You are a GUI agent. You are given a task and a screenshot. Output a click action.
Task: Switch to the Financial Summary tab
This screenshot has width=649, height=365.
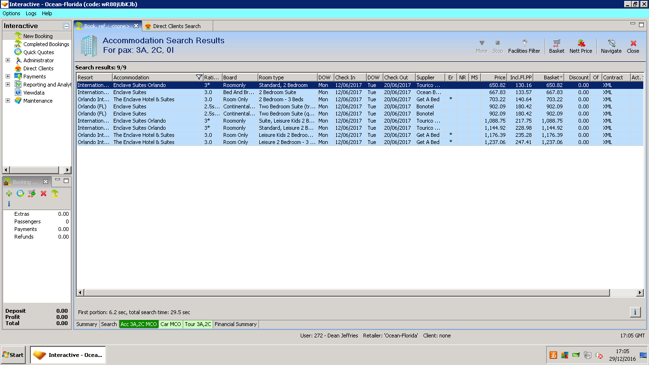point(236,324)
